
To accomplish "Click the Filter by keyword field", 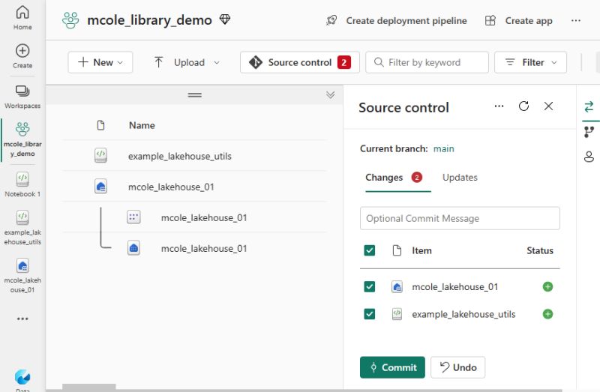I will coord(427,62).
